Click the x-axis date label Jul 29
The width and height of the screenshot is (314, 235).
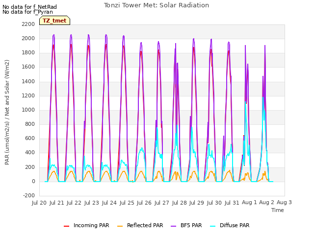[x=197, y=203]
